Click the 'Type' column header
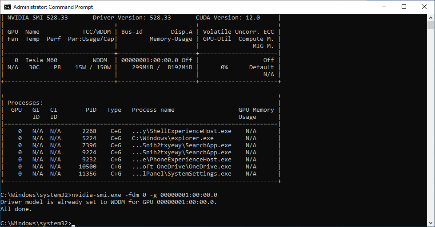435x227 pixels. [114, 110]
